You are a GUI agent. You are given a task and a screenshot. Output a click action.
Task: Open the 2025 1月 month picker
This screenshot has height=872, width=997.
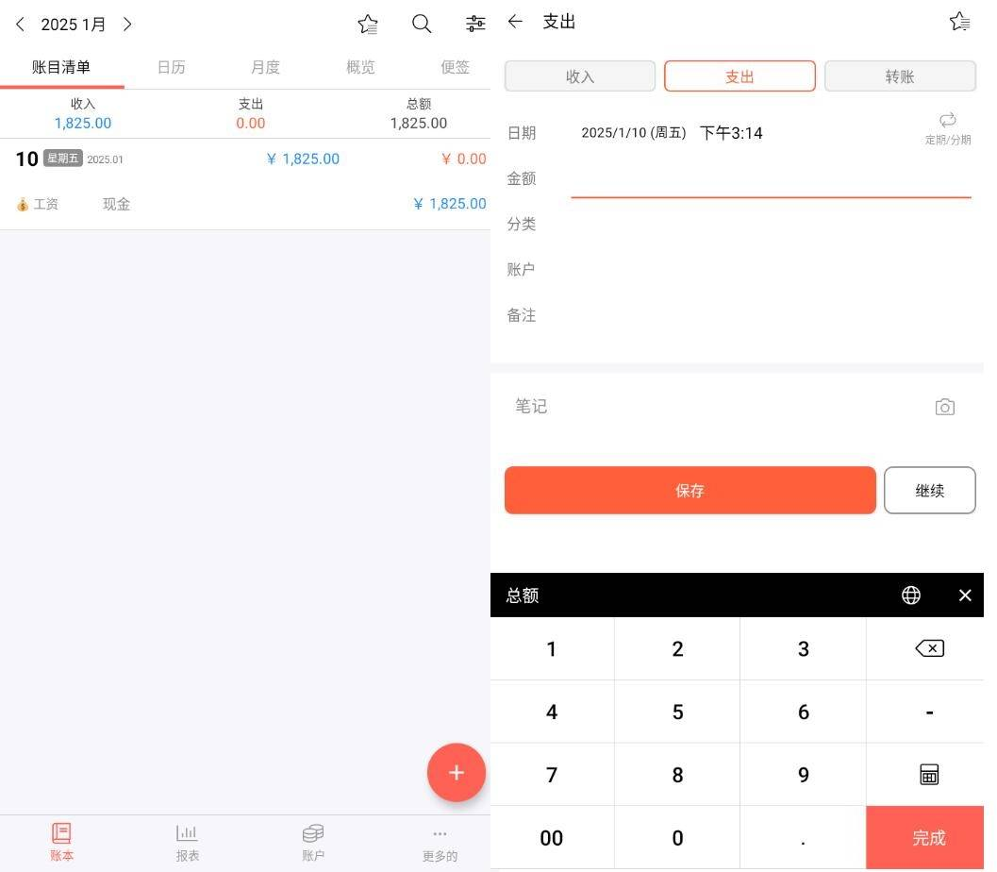(74, 25)
